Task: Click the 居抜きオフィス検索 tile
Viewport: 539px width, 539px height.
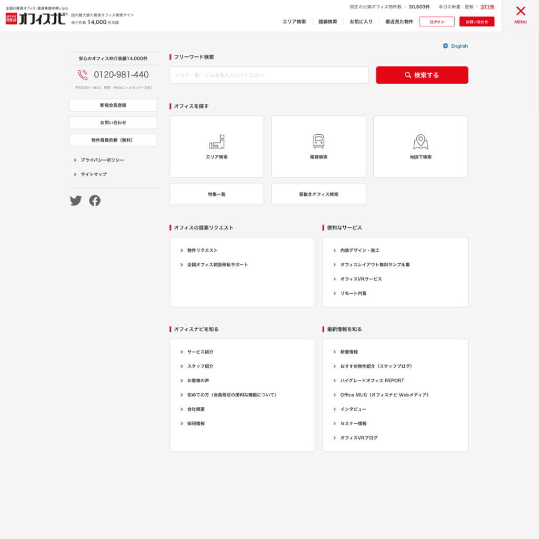Action: pyautogui.click(x=318, y=194)
